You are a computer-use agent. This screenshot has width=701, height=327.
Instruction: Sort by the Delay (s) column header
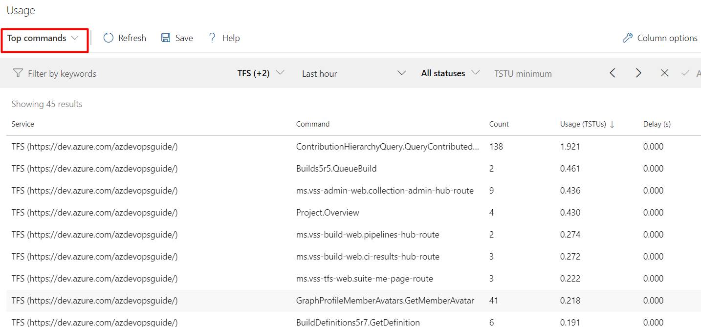[x=657, y=124]
